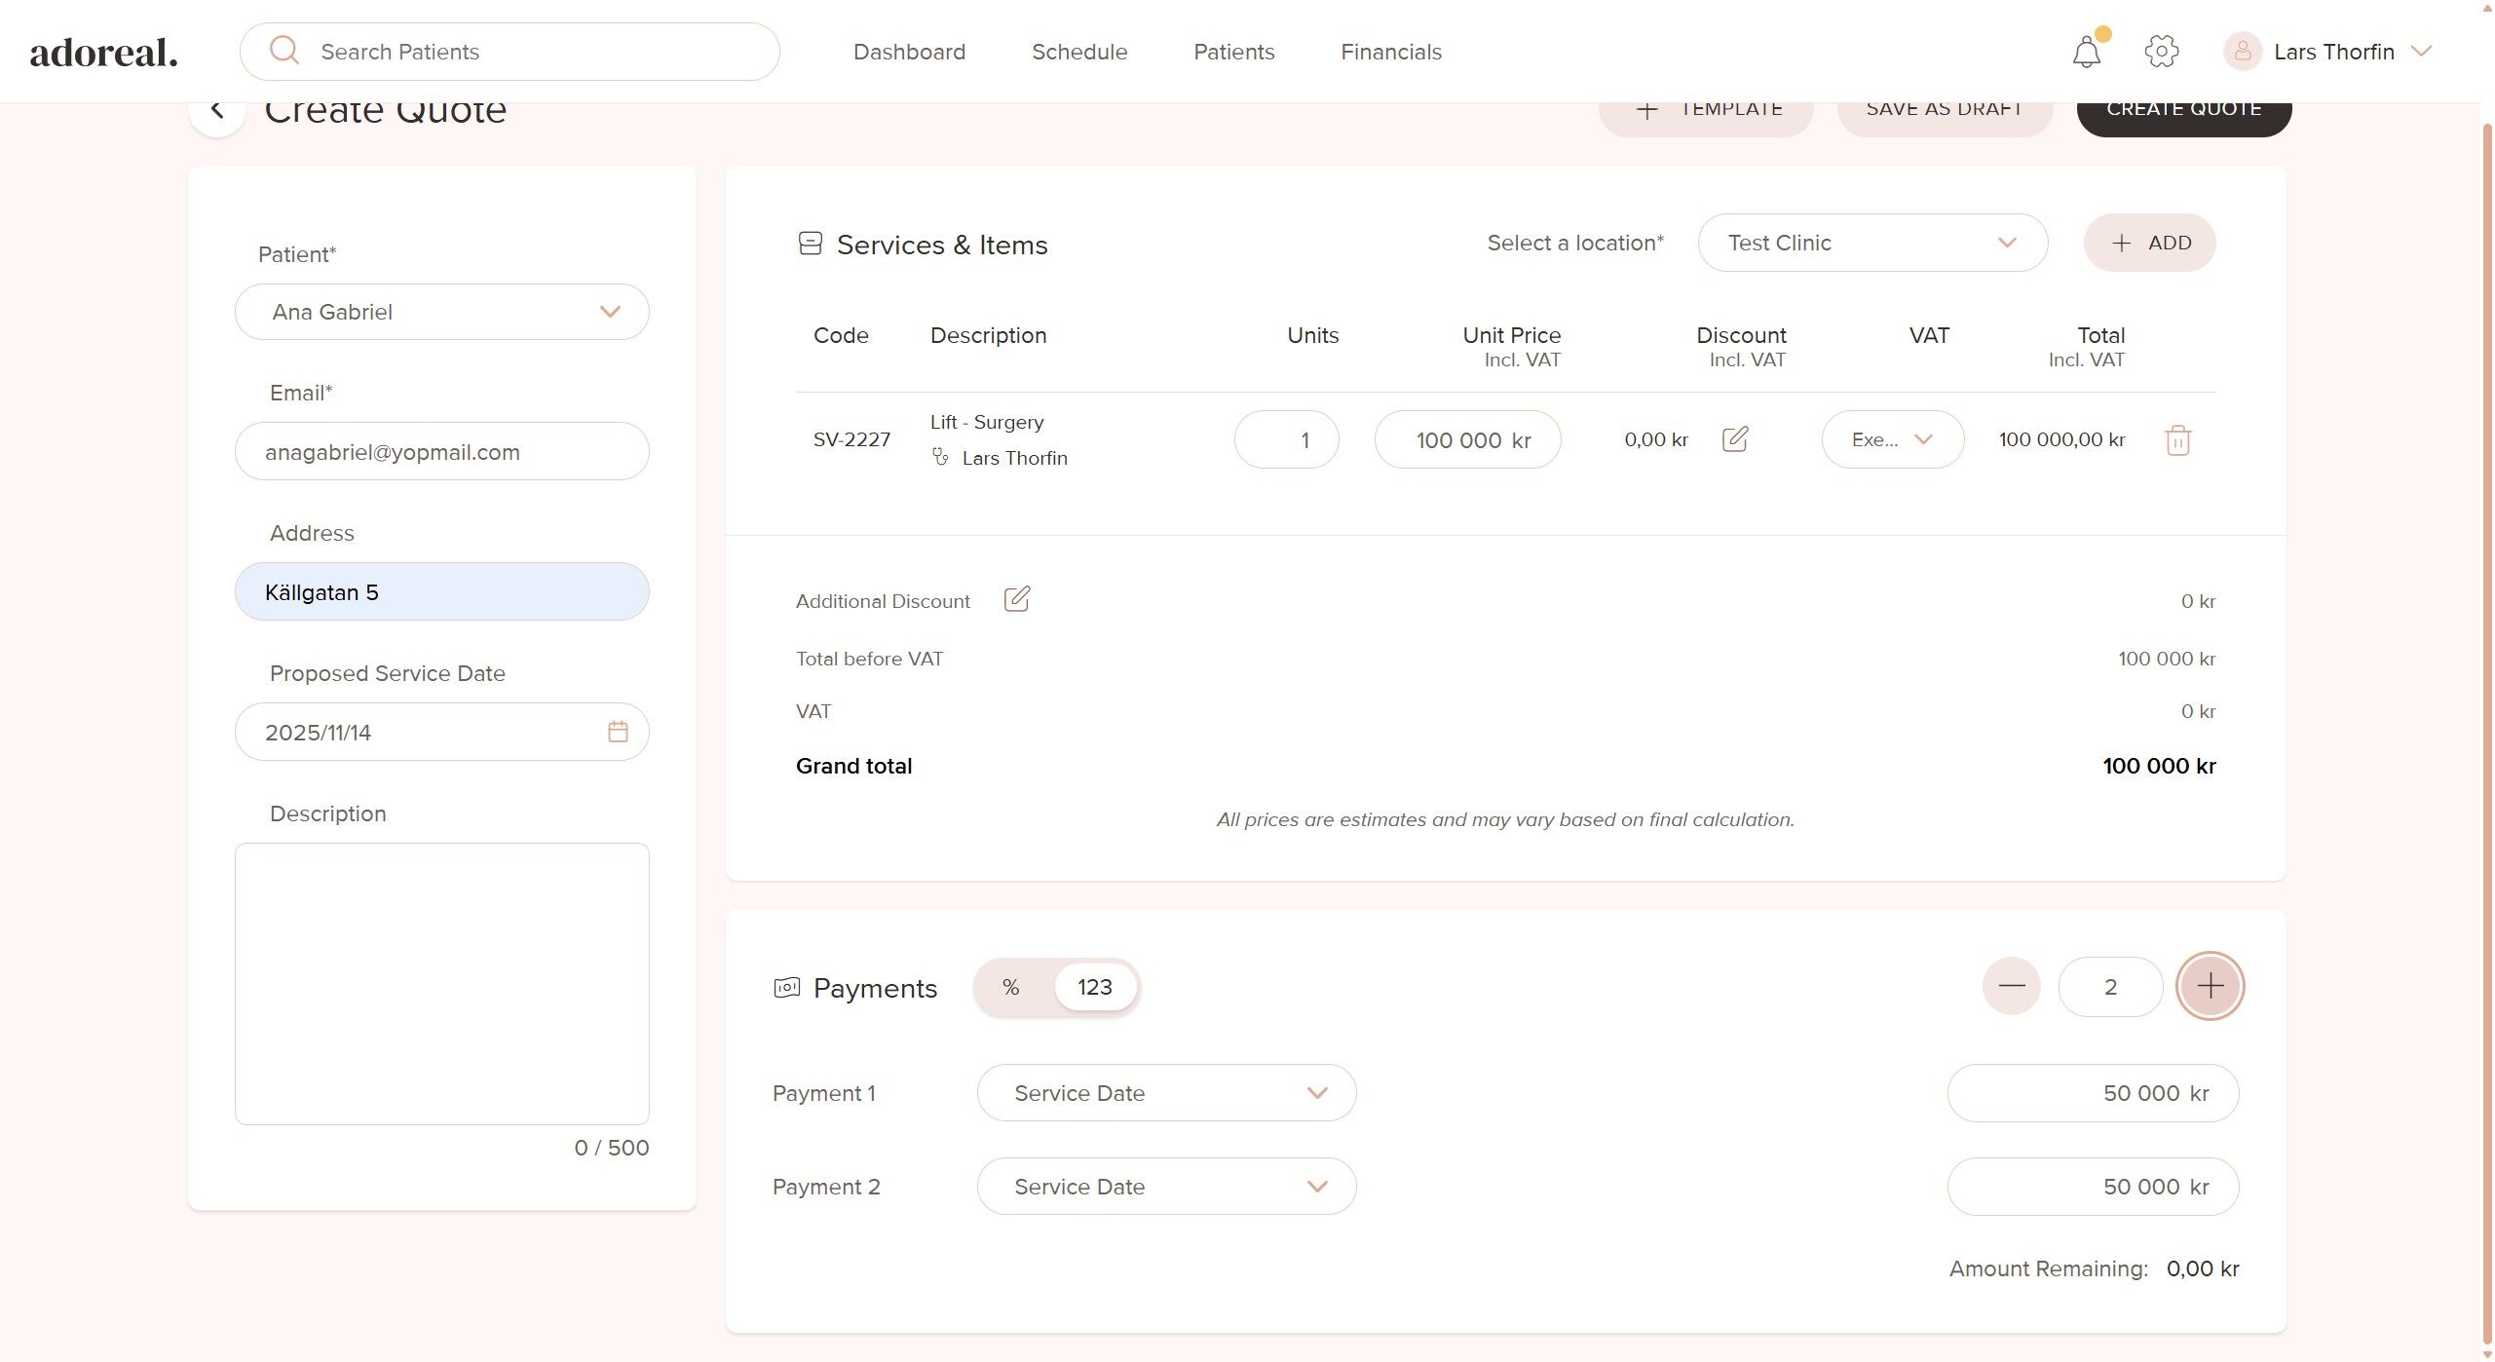Increase number of payments
The width and height of the screenshot is (2495, 1362).
(2210, 986)
